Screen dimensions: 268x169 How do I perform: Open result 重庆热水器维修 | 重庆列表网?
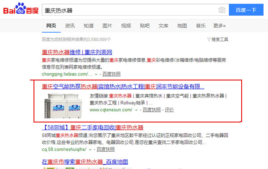(x=77, y=52)
